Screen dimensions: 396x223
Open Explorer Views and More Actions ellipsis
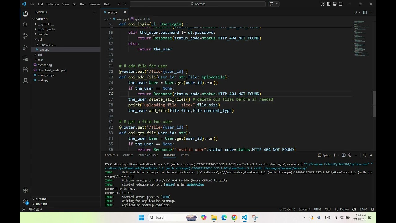click(95, 12)
